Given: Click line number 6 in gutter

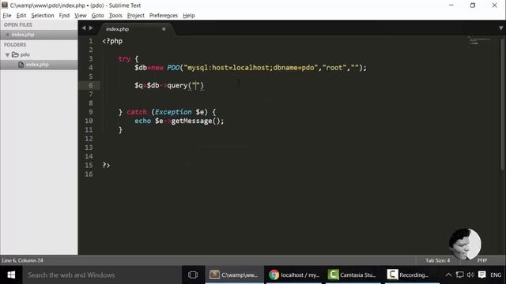Looking at the screenshot, I should [x=91, y=85].
